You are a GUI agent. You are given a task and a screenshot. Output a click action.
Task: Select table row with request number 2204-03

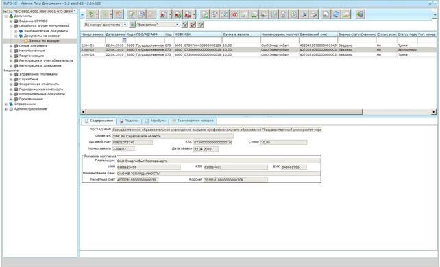coord(258,54)
